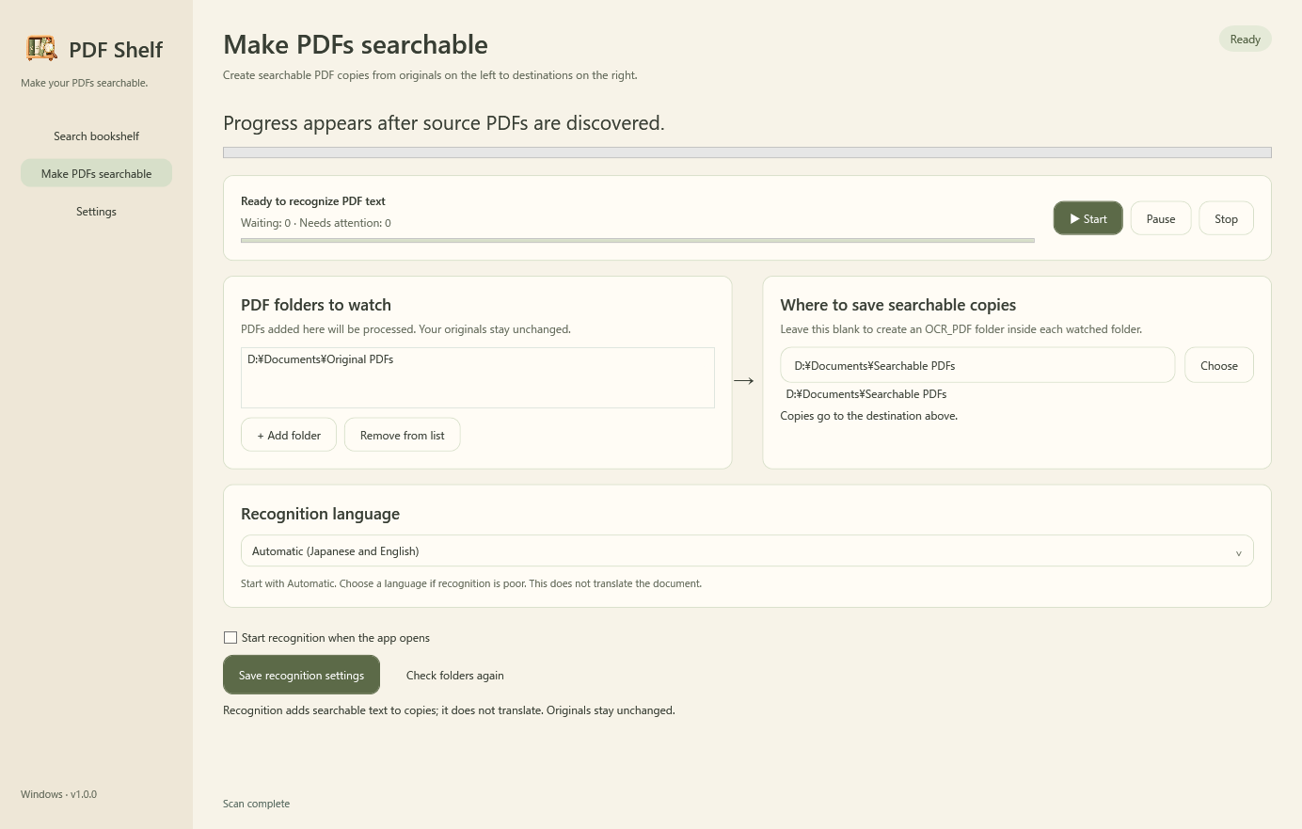The height and width of the screenshot is (829, 1302).
Task: Add a folder to watch
Action: 289,435
